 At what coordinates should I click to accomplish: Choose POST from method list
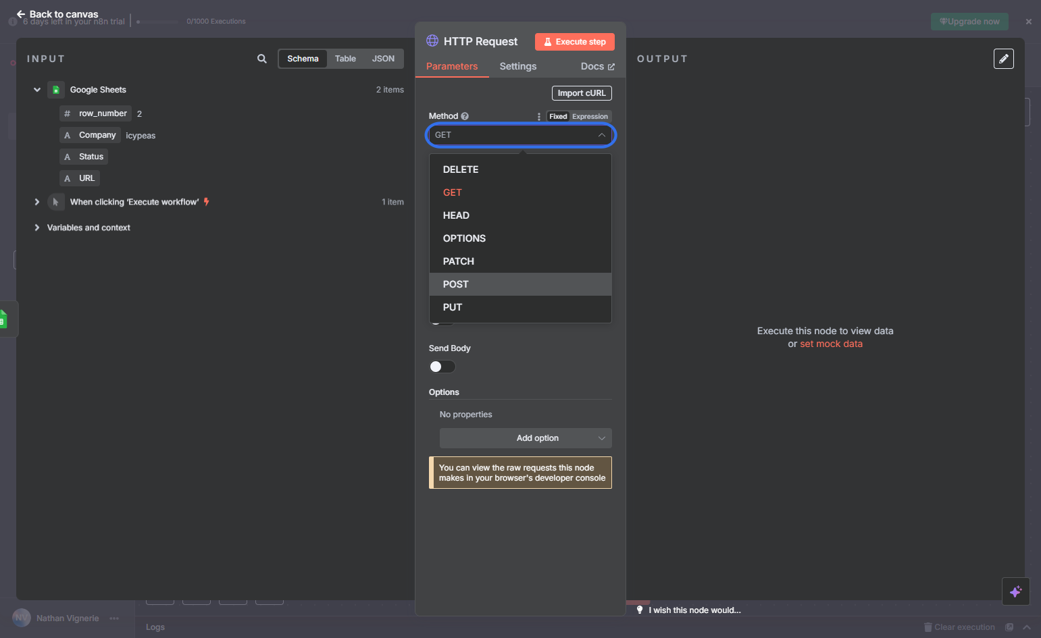click(x=521, y=284)
